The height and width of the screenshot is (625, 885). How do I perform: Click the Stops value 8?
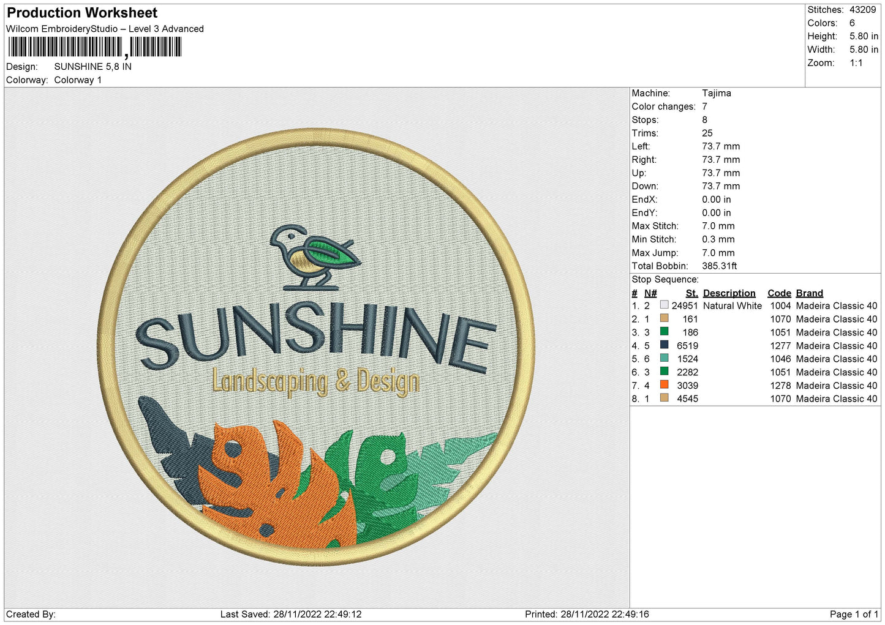tap(705, 120)
